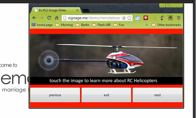Select the Ex #12: Image Slides tab

coord(53,10)
